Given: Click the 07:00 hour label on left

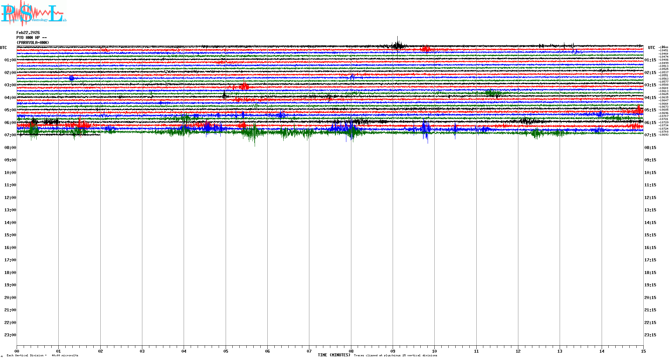Looking at the screenshot, I should click(x=10, y=135).
